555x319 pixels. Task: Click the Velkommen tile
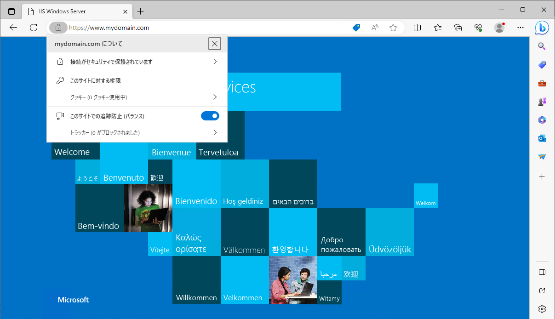click(245, 280)
